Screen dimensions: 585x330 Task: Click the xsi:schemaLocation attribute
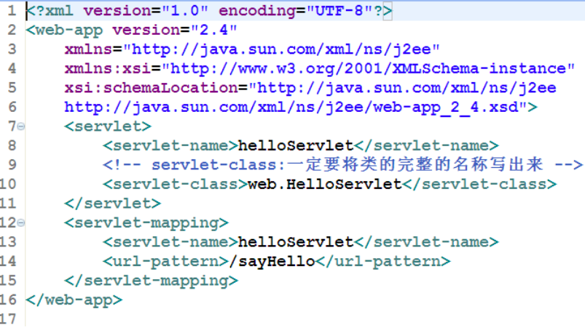(310, 88)
